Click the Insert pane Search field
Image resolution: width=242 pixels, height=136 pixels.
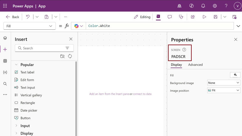point(44,48)
